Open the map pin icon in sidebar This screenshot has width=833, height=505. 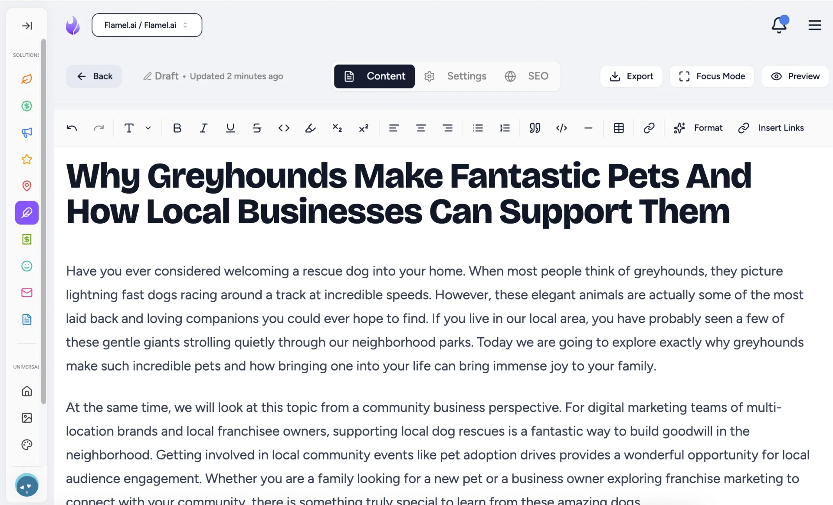click(27, 186)
